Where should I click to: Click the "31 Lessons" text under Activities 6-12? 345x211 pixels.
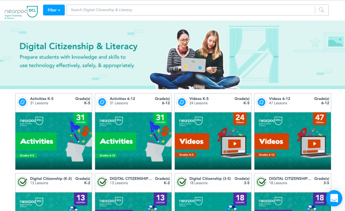coord(119,103)
